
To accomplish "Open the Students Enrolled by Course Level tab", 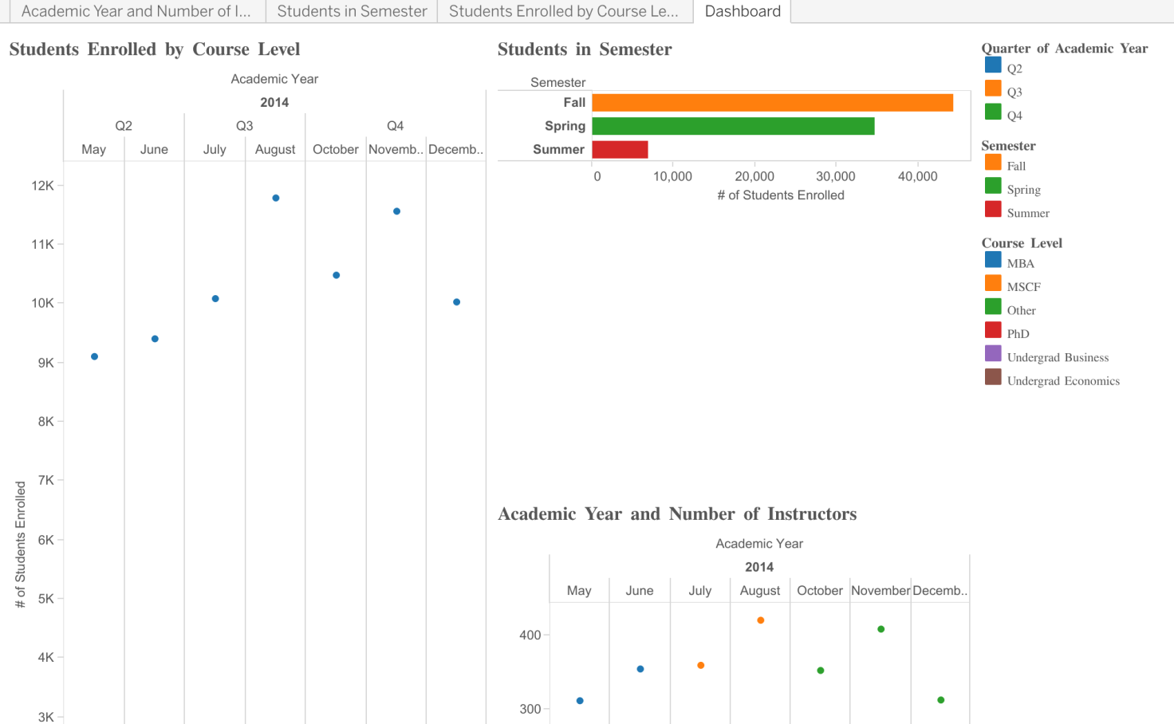I will (x=565, y=11).
